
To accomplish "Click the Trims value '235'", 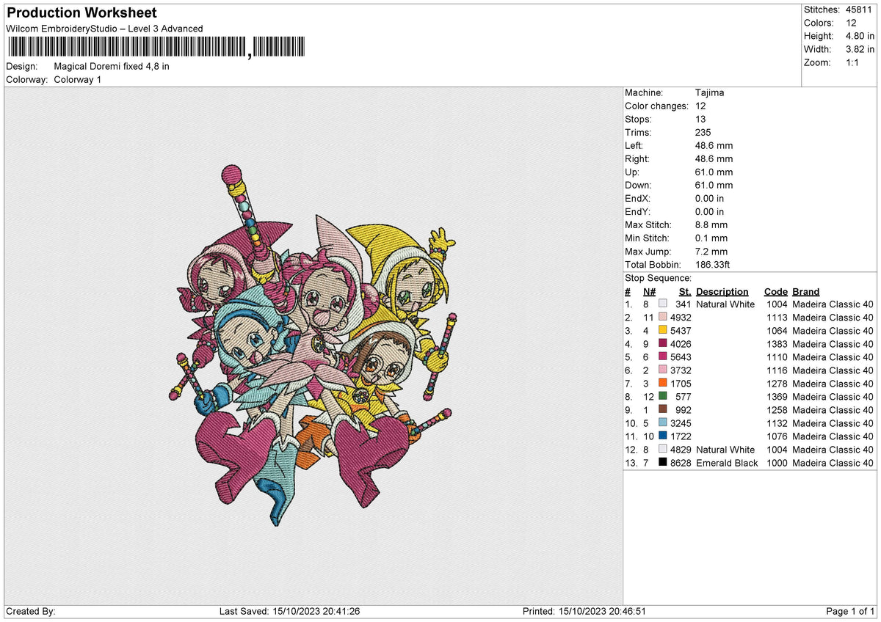I will pyautogui.click(x=703, y=133).
